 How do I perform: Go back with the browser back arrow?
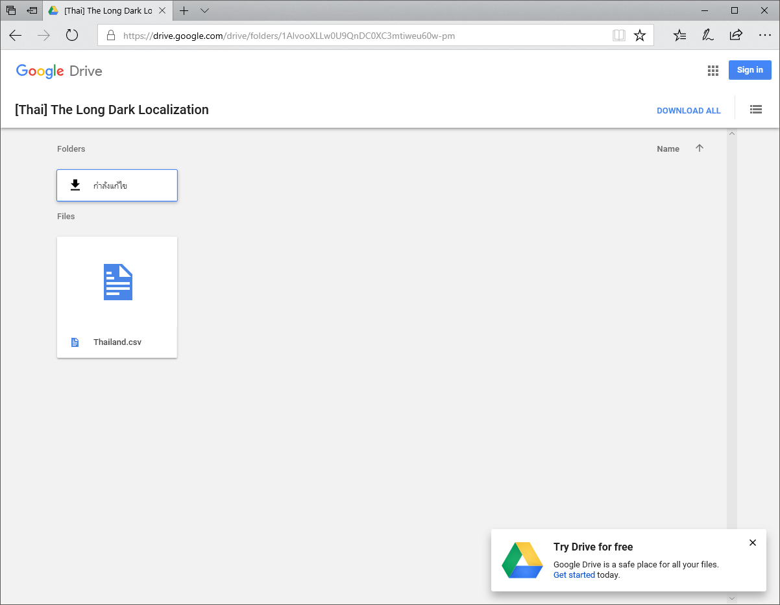click(x=16, y=36)
